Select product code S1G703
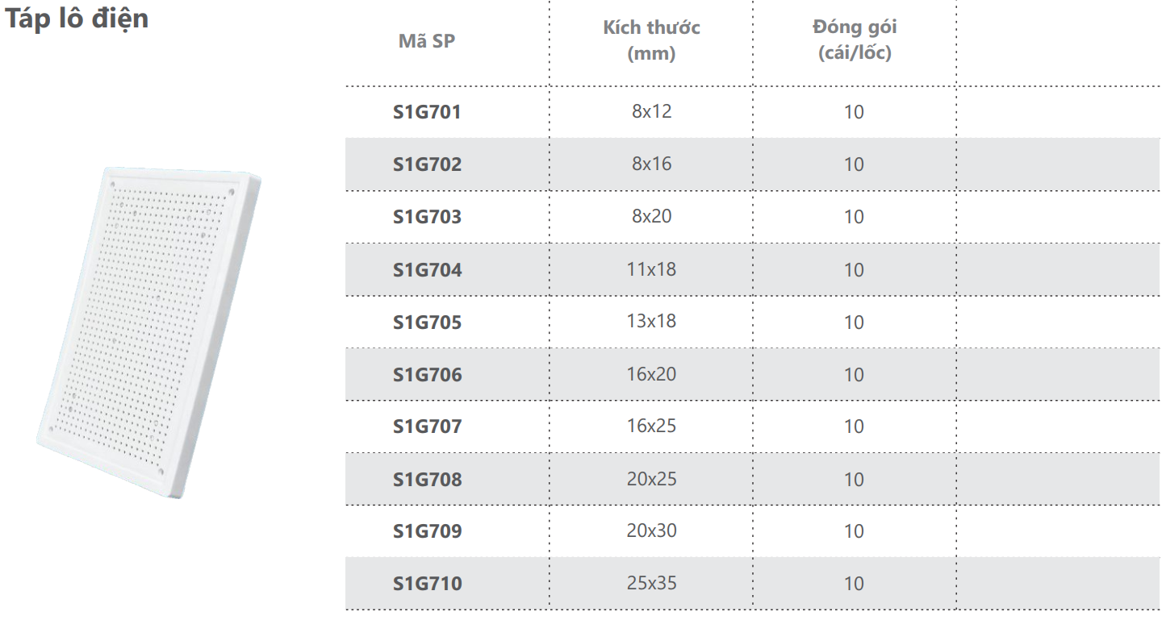 point(427,217)
